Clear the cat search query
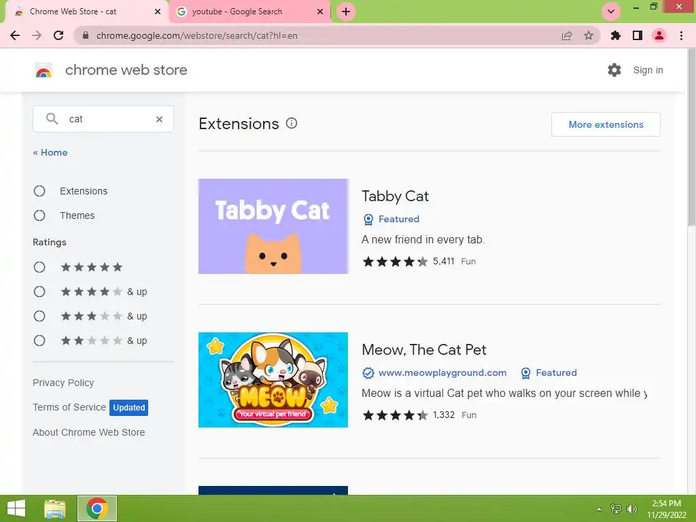Screen dimensions: 696x522 [159, 119]
